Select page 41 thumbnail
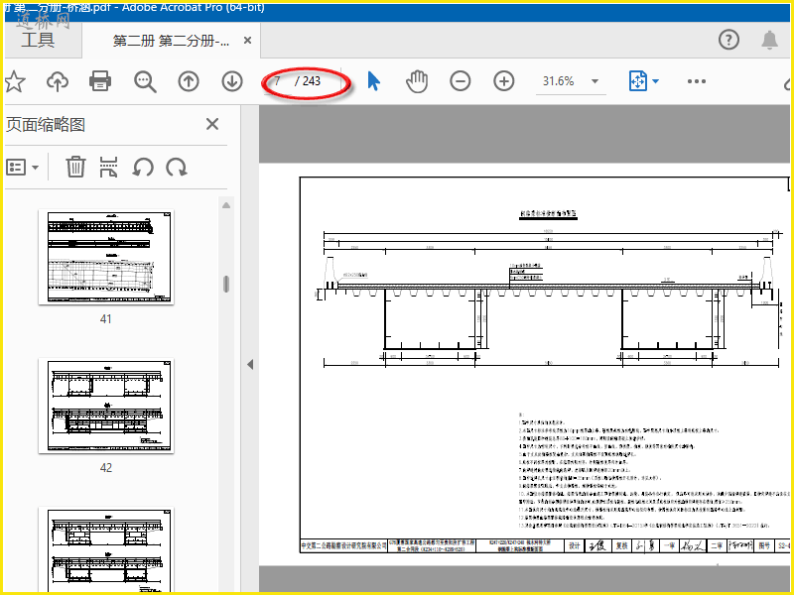This screenshot has height=595, width=794. click(106, 257)
